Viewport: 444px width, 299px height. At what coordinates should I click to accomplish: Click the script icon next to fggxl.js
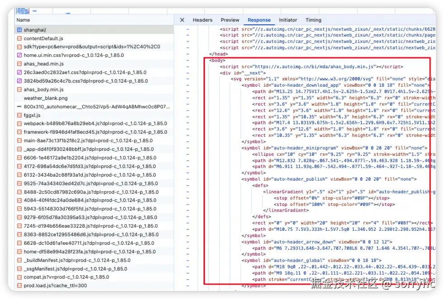[19, 115]
